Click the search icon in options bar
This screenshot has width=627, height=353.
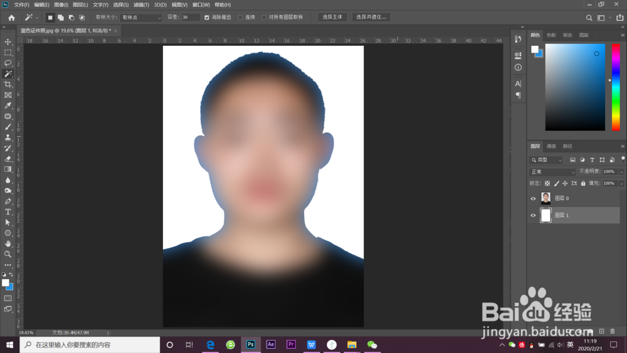pyautogui.click(x=589, y=18)
